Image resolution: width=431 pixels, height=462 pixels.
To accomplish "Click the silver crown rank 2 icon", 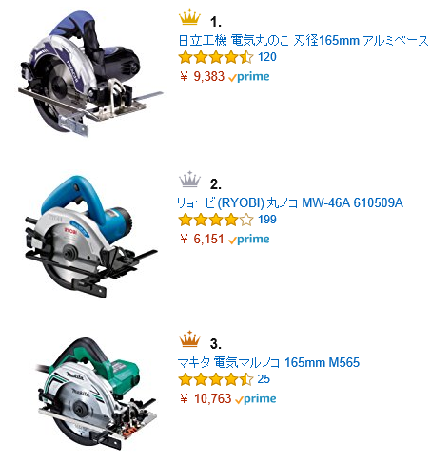I will coord(189,179).
